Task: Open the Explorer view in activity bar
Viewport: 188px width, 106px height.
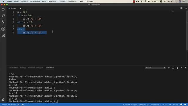Action: pyautogui.click(x=3, y=9)
